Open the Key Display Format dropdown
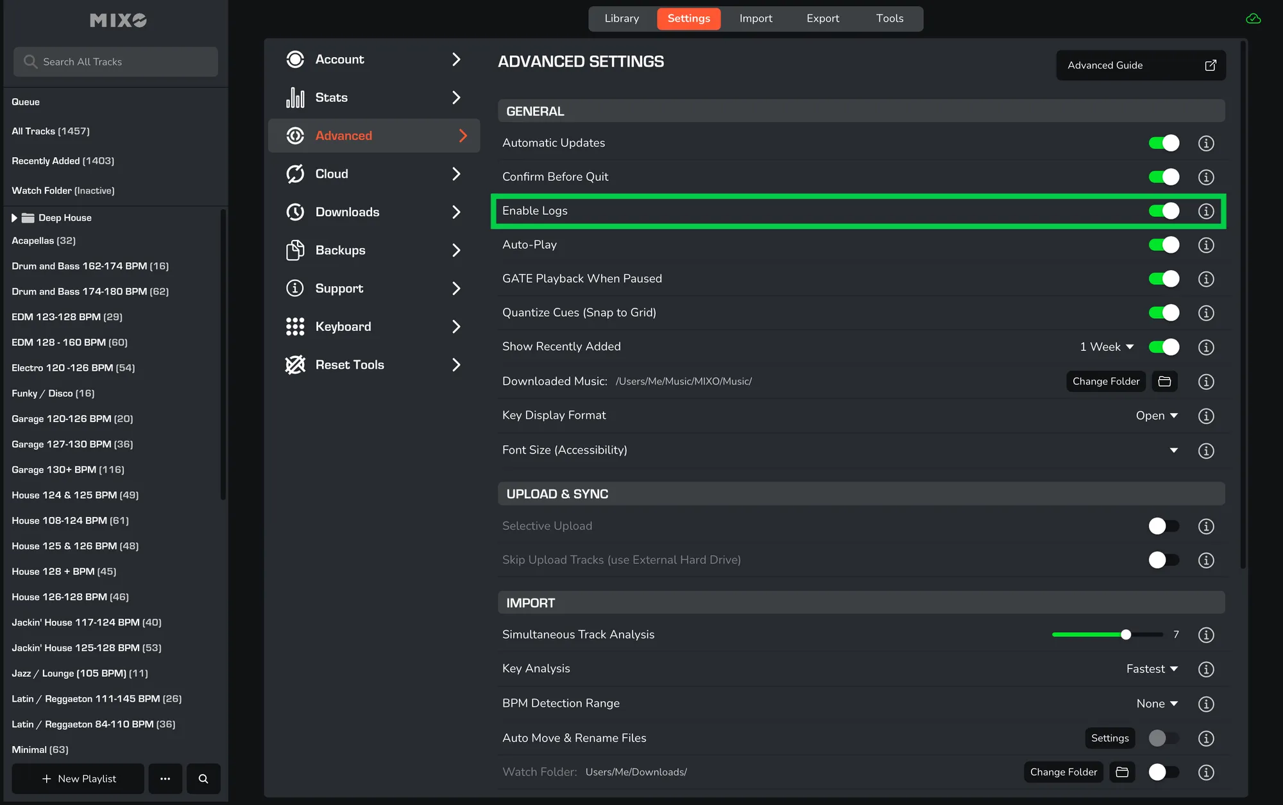The width and height of the screenshot is (1283, 805). point(1157,416)
